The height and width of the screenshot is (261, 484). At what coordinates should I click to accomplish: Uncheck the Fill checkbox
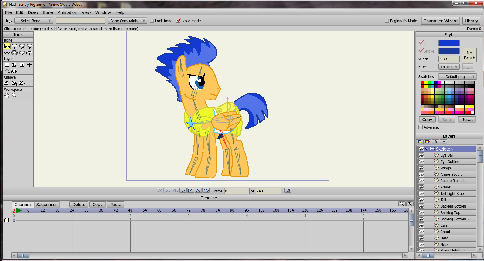click(421, 43)
